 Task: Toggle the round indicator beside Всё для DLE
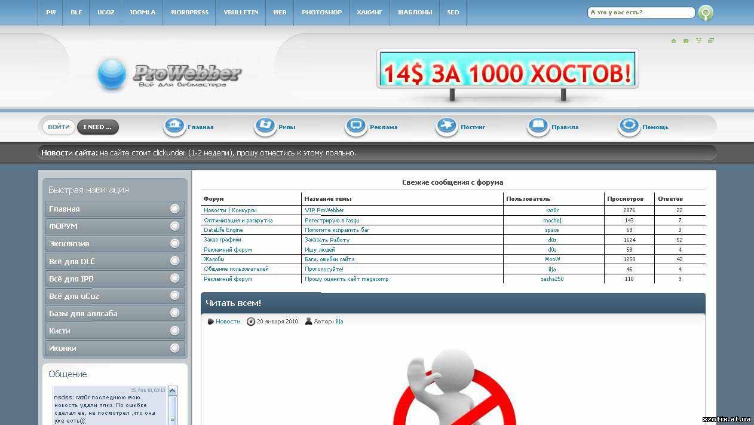point(175,261)
